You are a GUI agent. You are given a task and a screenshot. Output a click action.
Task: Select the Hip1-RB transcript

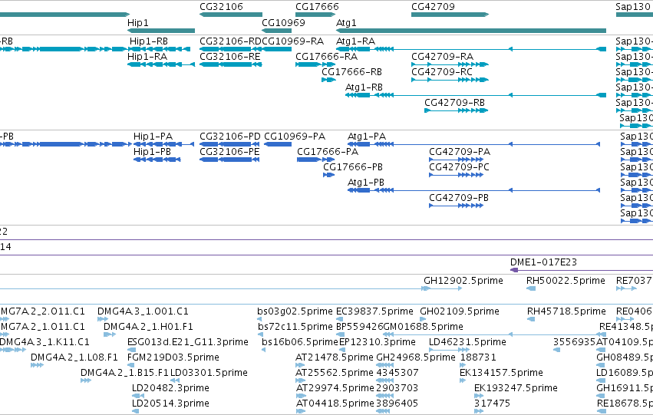160,49
